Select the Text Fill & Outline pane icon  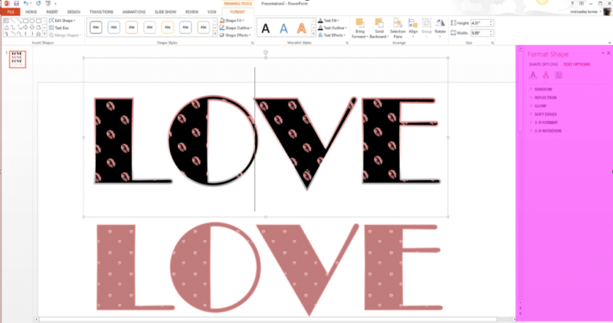click(533, 75)
